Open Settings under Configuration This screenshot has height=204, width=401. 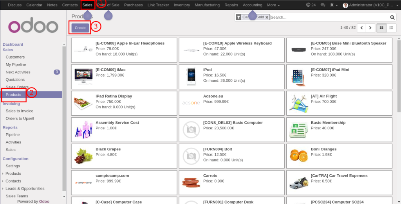click(13, 166)
